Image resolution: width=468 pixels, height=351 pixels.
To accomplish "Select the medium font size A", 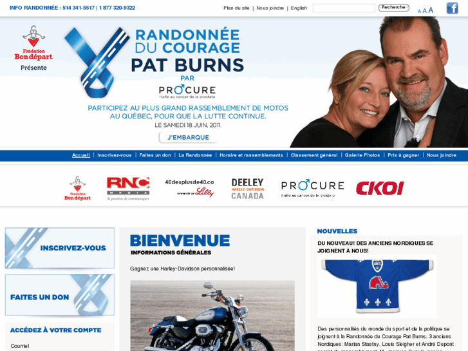I will point(424,11).
